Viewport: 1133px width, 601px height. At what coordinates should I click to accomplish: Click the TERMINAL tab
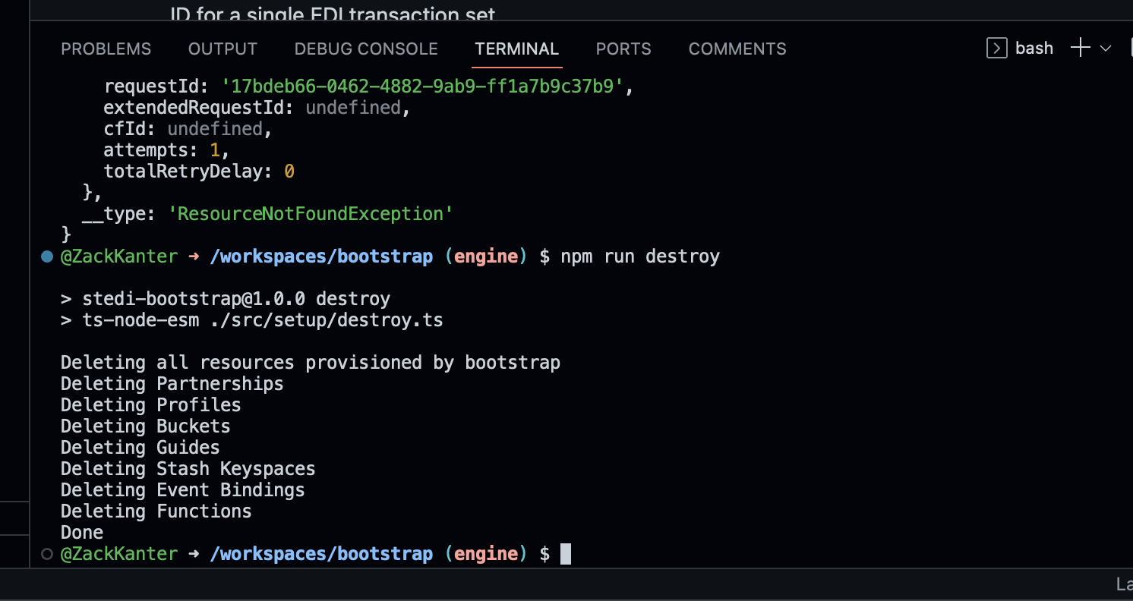click(x=516, y=49)
